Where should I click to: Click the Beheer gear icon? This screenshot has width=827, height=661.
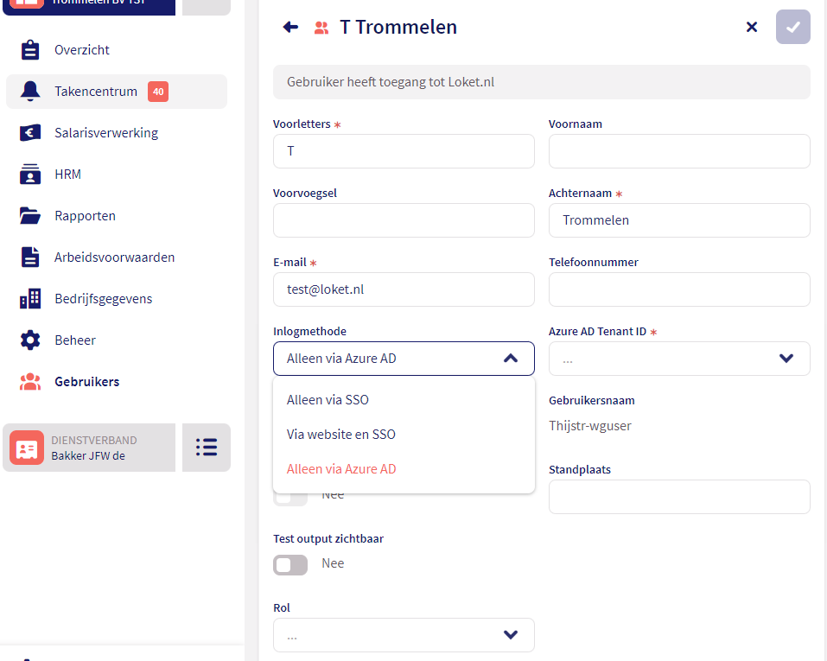click(x=30, y=340)
